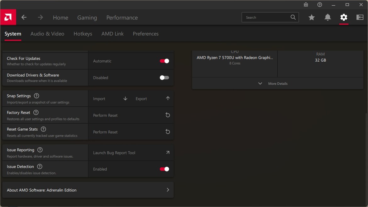Toggle Check For Updates automatic switch
This screenshot has width=368, height=207.
point(164,61)
